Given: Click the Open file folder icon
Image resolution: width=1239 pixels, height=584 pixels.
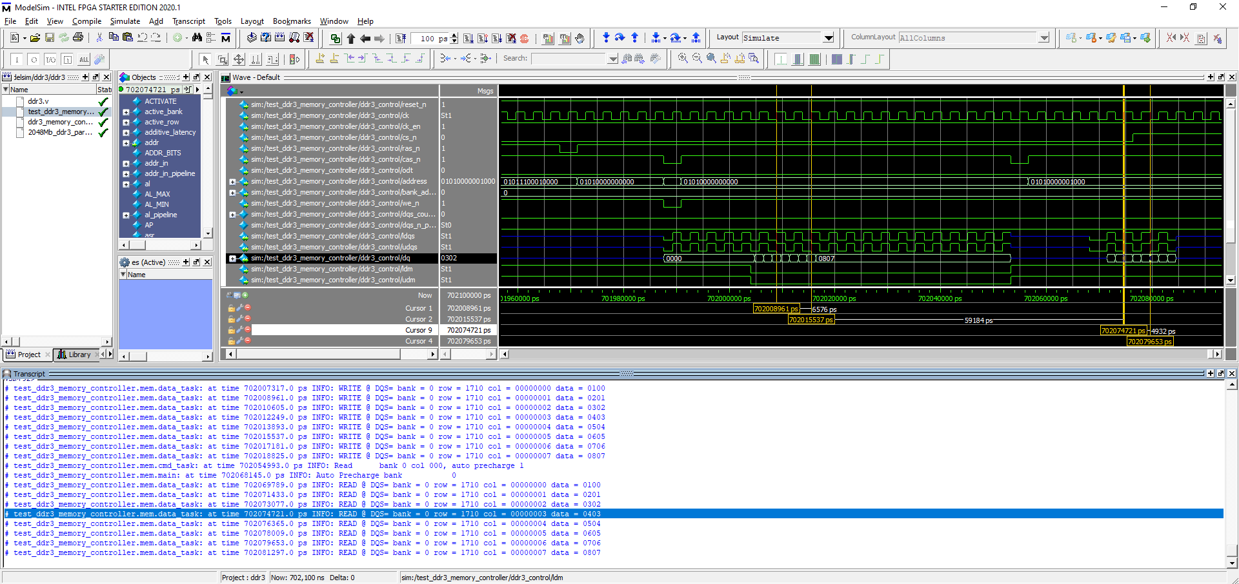Looking at the screenshot, I should point(35,38).
